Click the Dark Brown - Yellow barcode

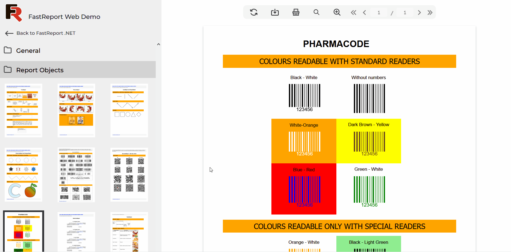pos(369,144)
